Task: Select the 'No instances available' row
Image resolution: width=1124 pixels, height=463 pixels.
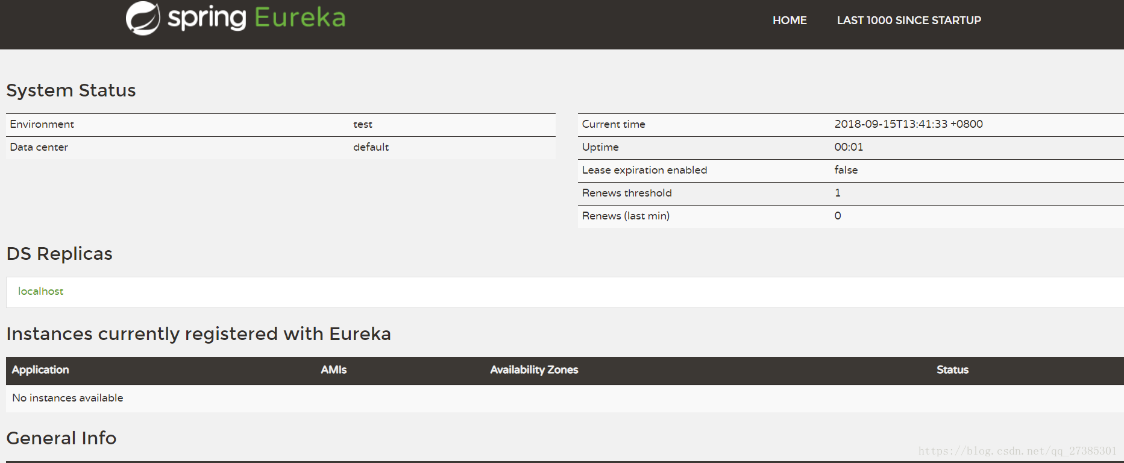Action: 565,398
